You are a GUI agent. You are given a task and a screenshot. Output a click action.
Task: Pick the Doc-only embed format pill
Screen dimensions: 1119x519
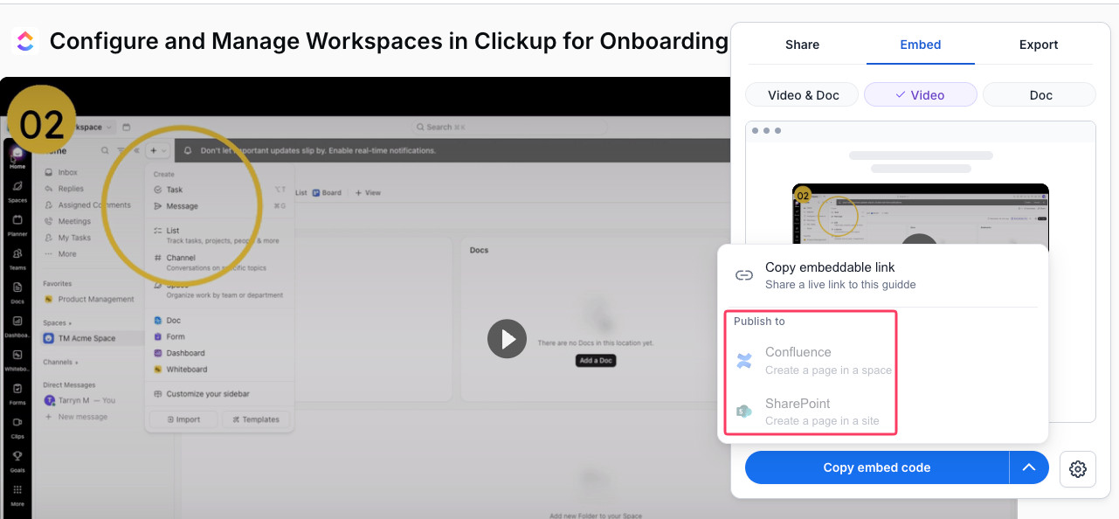[x=1040, y=95]
